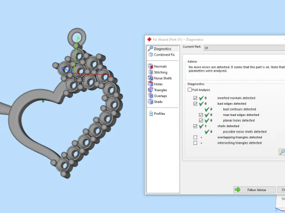This screenshot has height=213, width=285.
Task: Select the Normals repair icon
Action: [151, 66]
